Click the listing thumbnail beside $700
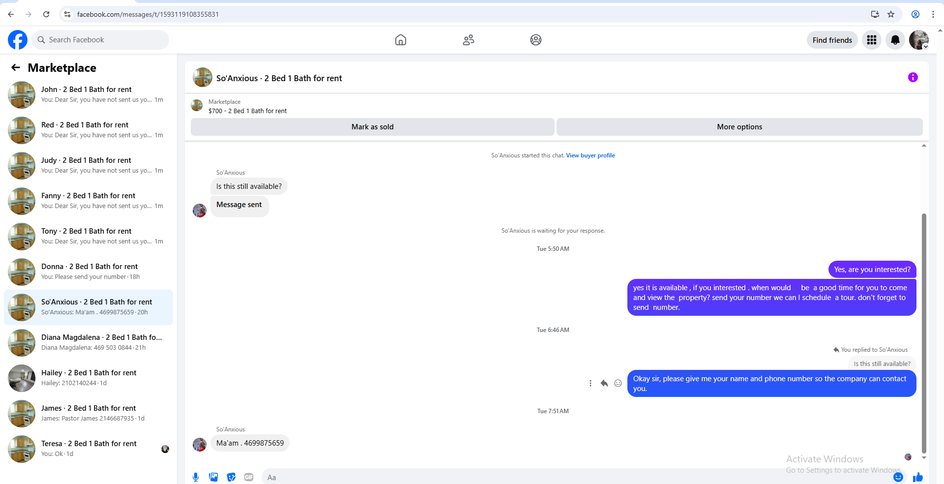The height and width of the screenshot is (484, 944). point(197,105)
